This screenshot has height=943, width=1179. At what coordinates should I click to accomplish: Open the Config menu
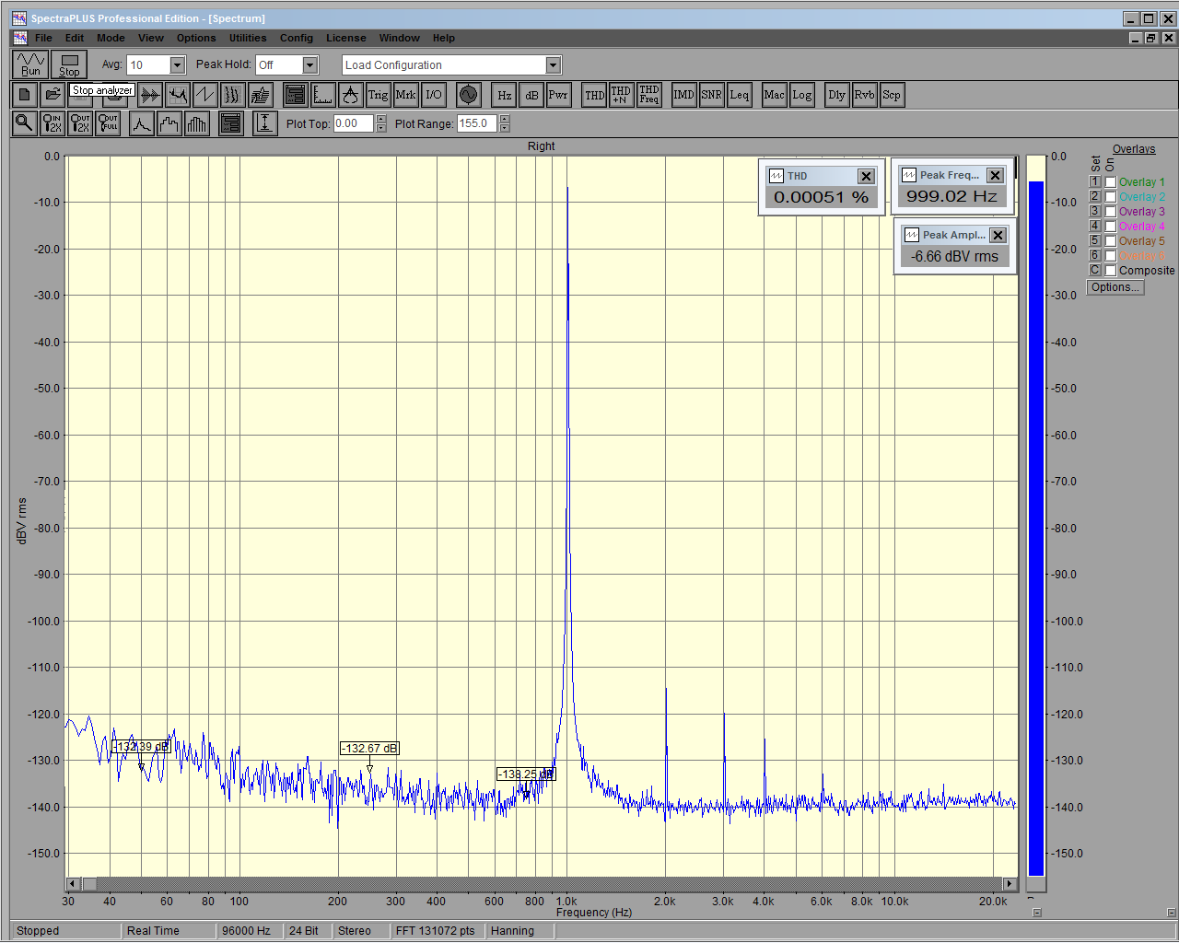297,38
